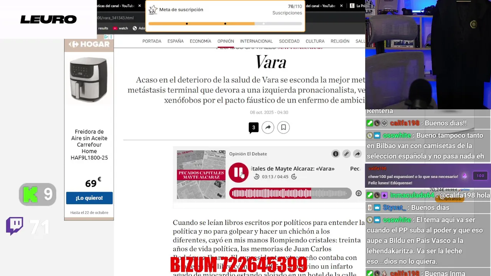Seek within the red audio waveform bar
491x276 pixels.
(x=290, y=194)
